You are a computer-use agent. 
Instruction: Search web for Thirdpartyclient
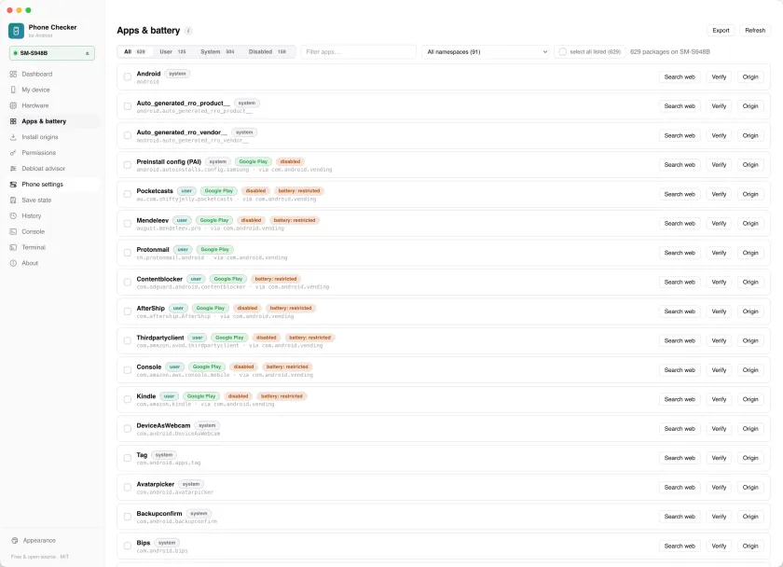pyautogui.click(x=680, y=340)
